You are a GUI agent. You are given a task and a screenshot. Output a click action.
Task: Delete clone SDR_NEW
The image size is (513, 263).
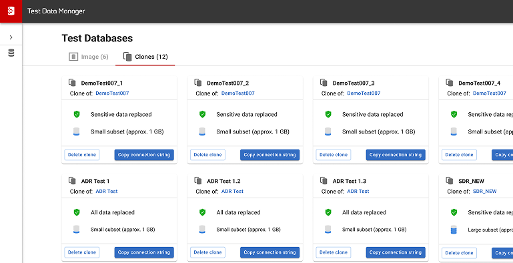460,252
